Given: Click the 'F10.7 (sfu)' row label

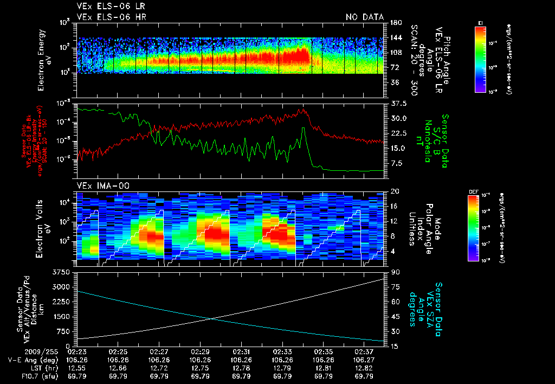Looking at the screenshot, I should tap(39, 376).
